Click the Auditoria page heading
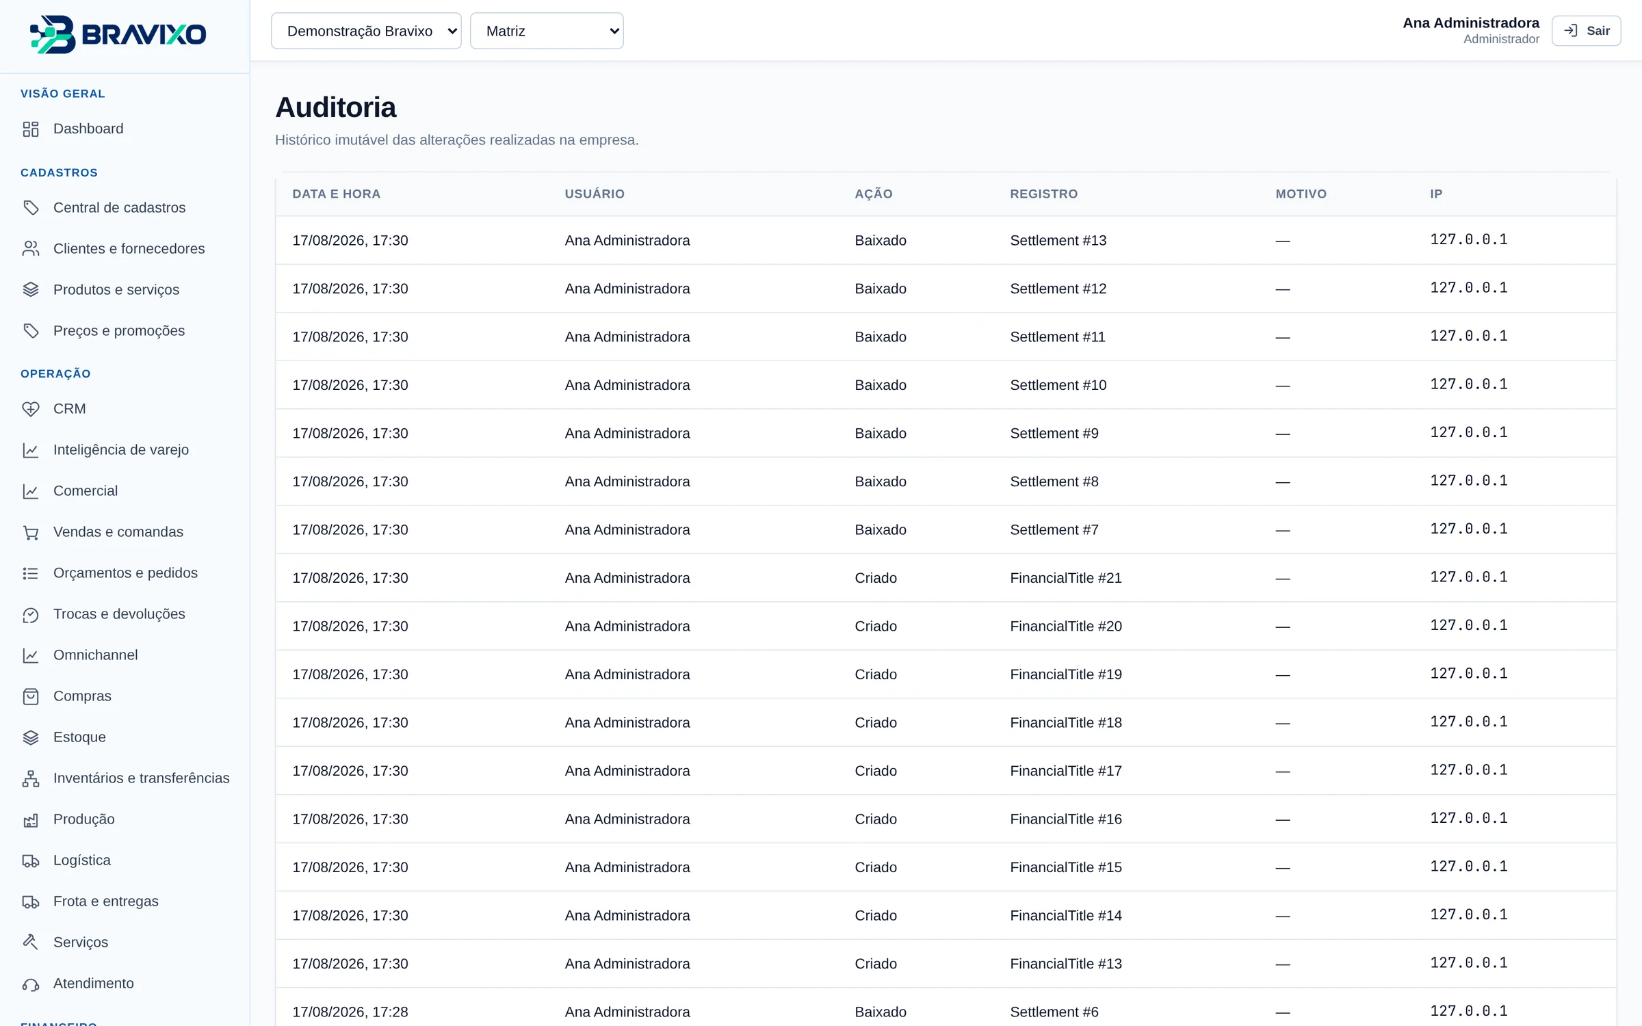The image size is (1642, 1026). [x=335, y=107]
